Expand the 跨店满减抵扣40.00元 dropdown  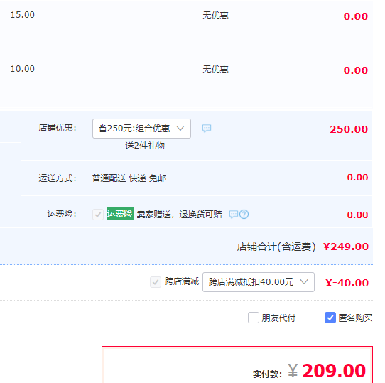pos(259,282)
